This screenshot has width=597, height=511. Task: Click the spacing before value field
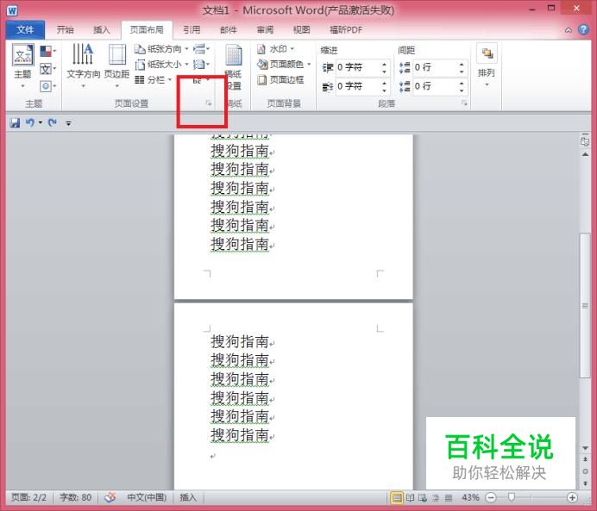click(435, 67)
